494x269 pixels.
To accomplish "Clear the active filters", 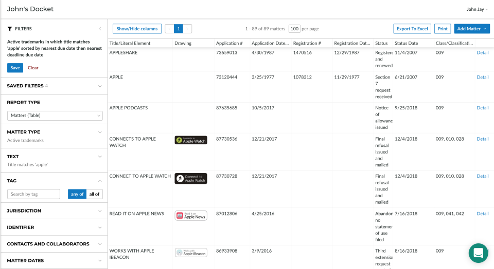I will 33,68.
